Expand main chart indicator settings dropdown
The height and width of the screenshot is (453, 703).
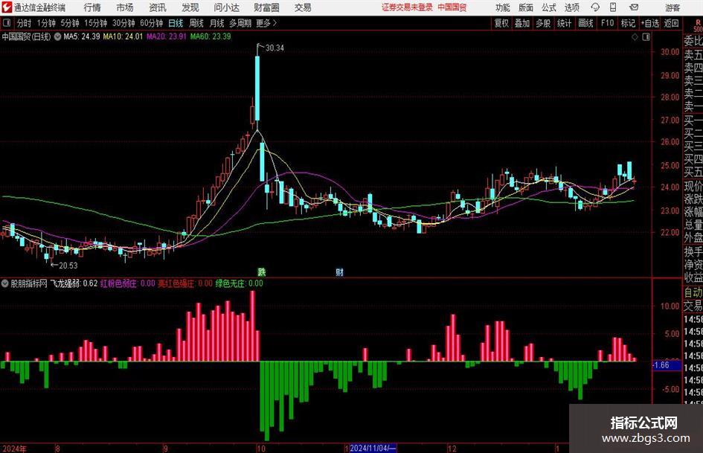click(57, 36)
